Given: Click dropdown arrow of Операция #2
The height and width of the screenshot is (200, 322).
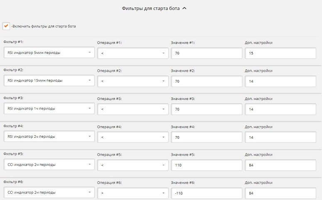Looking at the screenshot, I should [163, 81].
